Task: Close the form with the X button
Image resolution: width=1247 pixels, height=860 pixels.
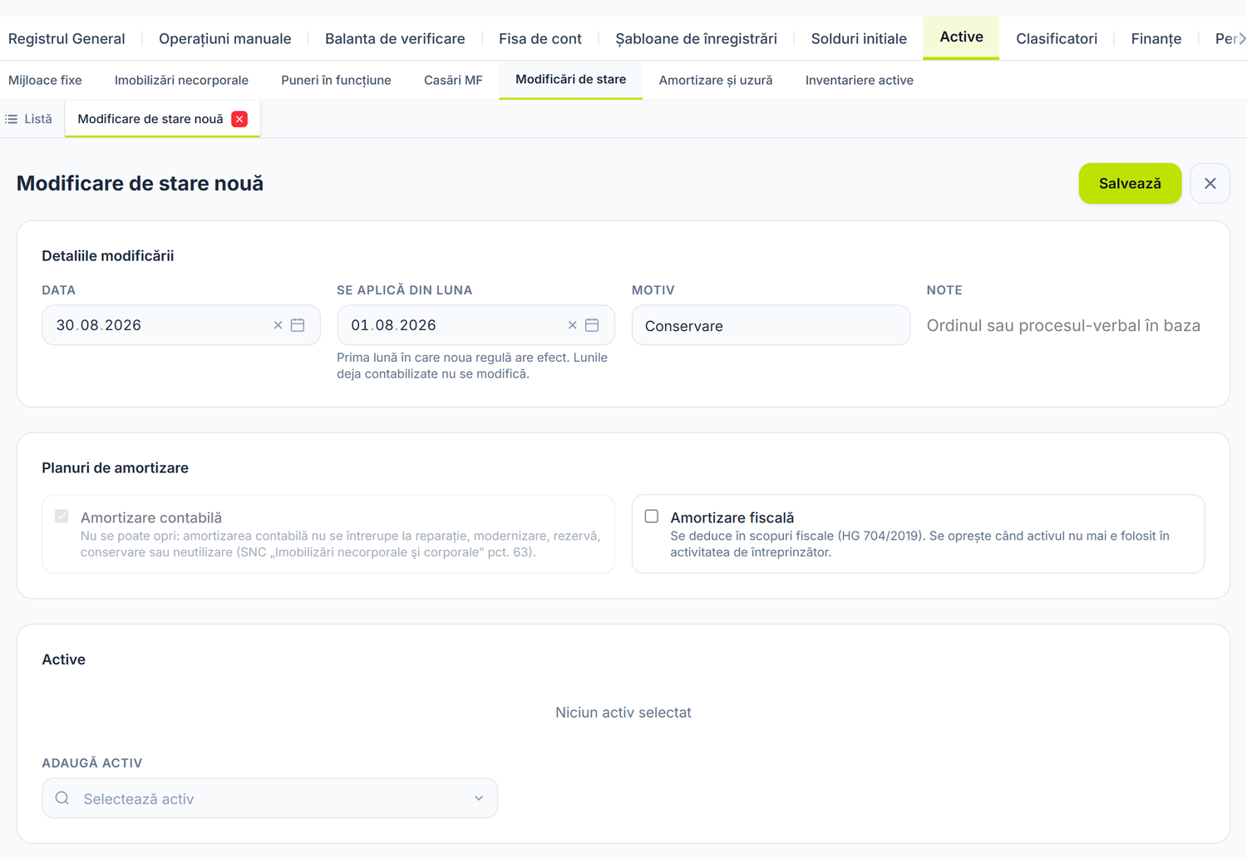Action: [1210, 183]
